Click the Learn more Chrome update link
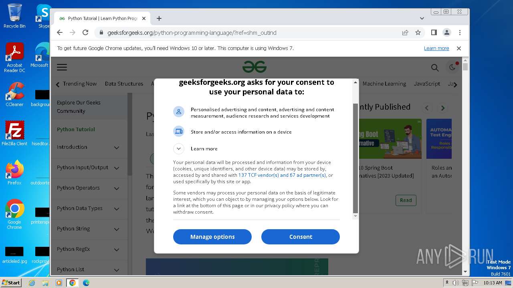This screenshot has width=513, height=288. coord(436,48)
